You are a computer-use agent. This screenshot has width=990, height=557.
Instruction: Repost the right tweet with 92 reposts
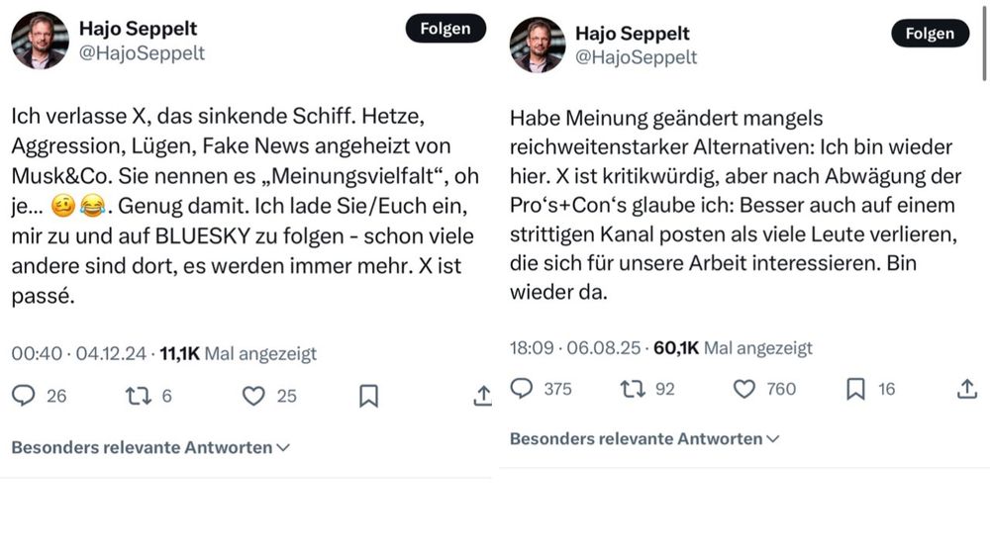tap(632, 389)
